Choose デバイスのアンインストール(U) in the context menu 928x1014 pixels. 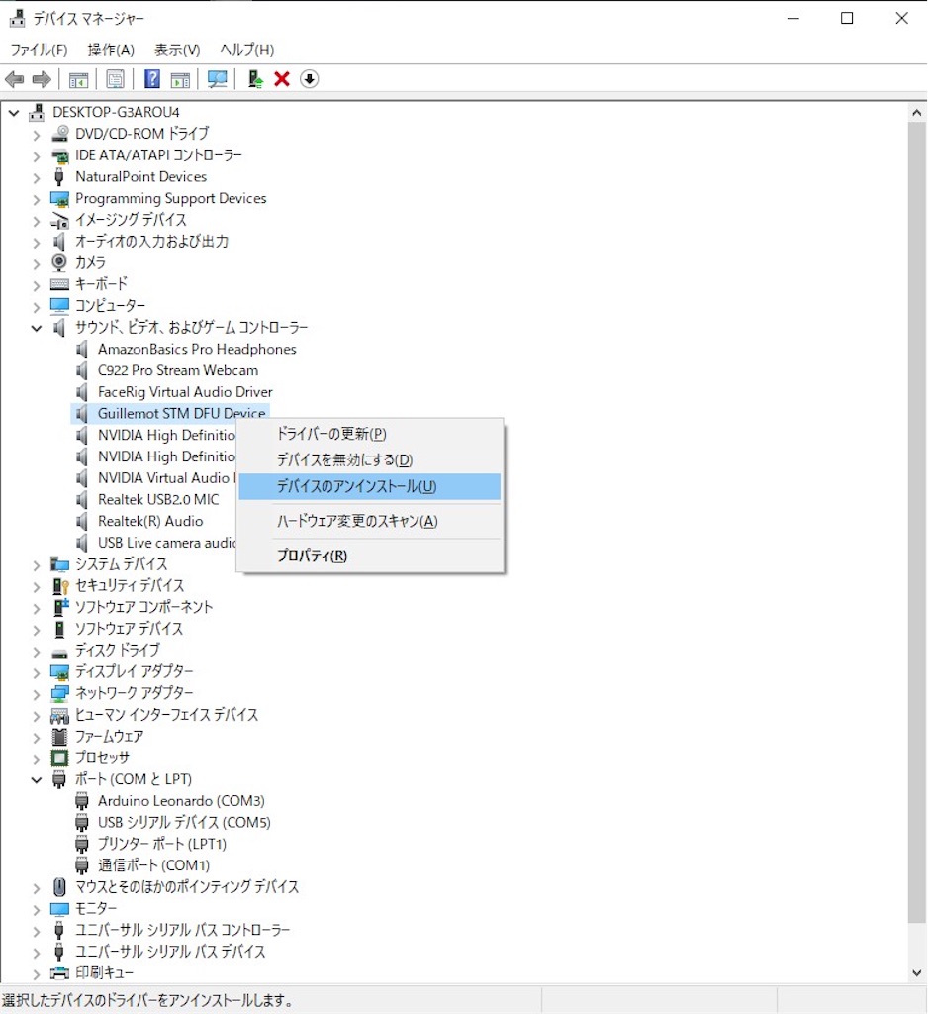click(x=370, y=487)
